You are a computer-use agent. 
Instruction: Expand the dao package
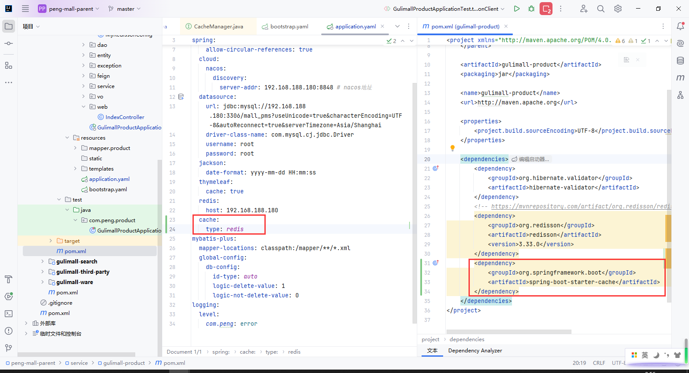coord(84,45)
